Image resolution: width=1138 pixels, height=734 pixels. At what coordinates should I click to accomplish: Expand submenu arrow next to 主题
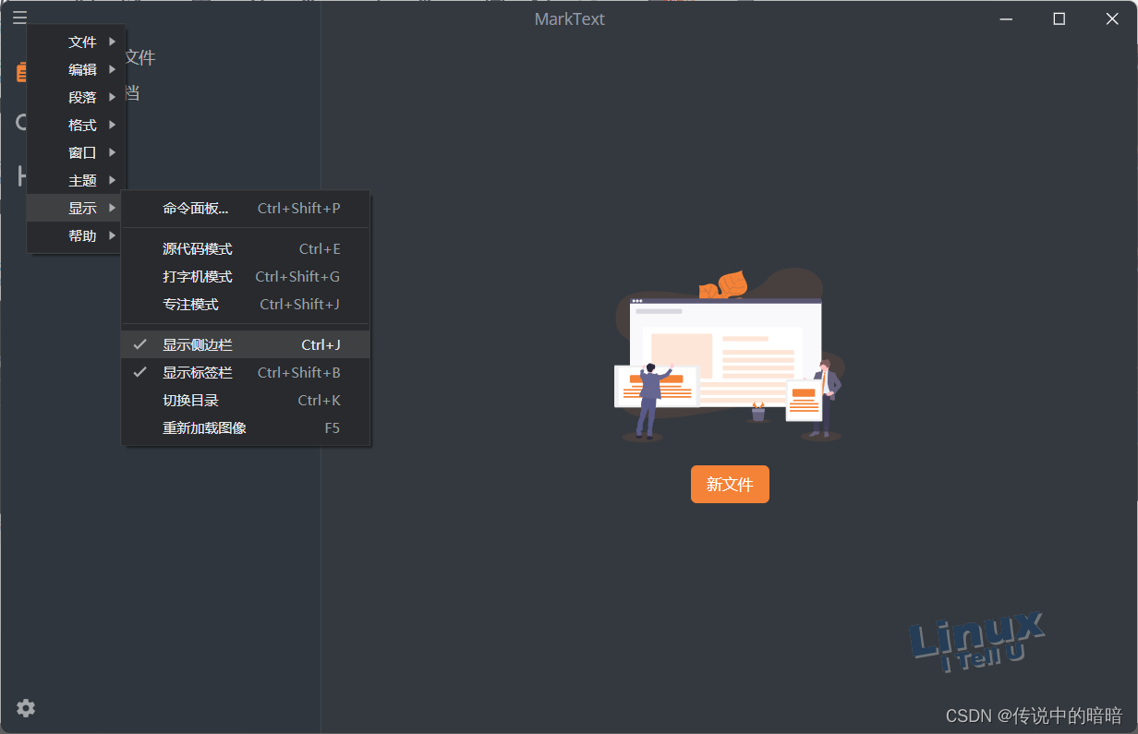[112, 180]
